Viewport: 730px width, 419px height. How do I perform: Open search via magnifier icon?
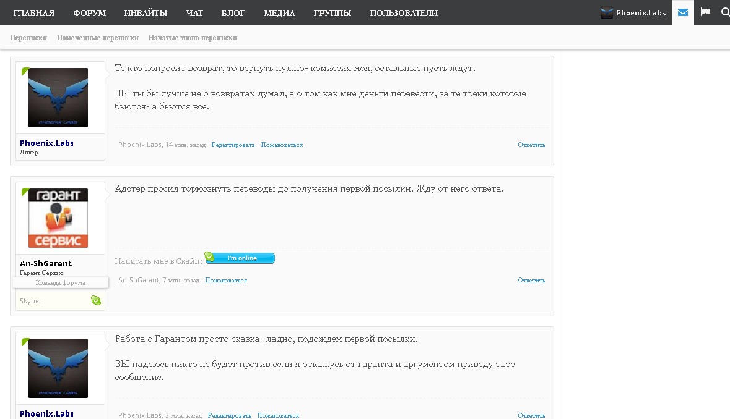(x=725, y=12)
